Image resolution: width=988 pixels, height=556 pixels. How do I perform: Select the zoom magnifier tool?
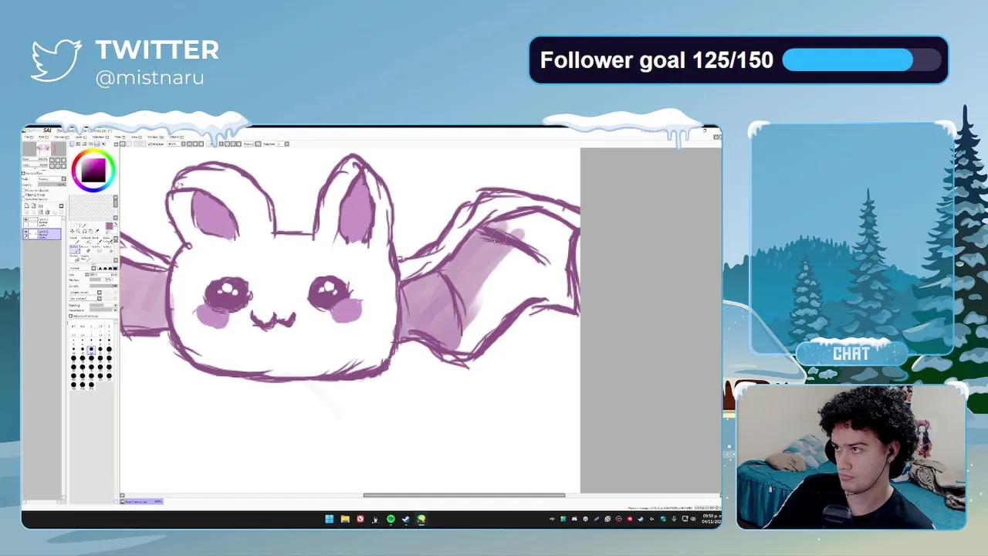point(78,231)
